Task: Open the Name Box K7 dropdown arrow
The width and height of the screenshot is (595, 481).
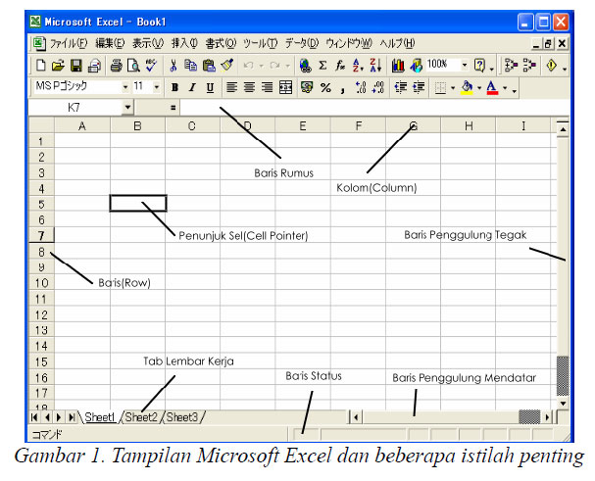Action: (x=127, y=108)
